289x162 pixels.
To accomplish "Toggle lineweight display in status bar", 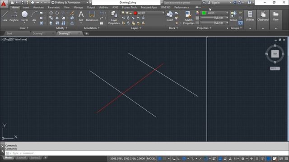I will (x=214, y=159).
